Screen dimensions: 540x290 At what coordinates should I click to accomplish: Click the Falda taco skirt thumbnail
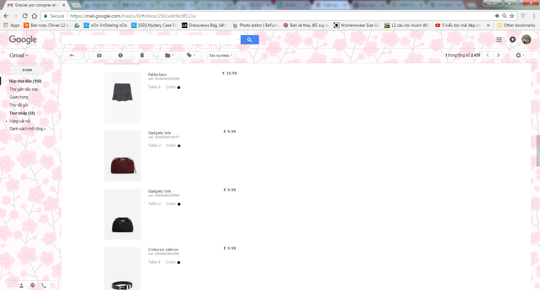(122, 93)
